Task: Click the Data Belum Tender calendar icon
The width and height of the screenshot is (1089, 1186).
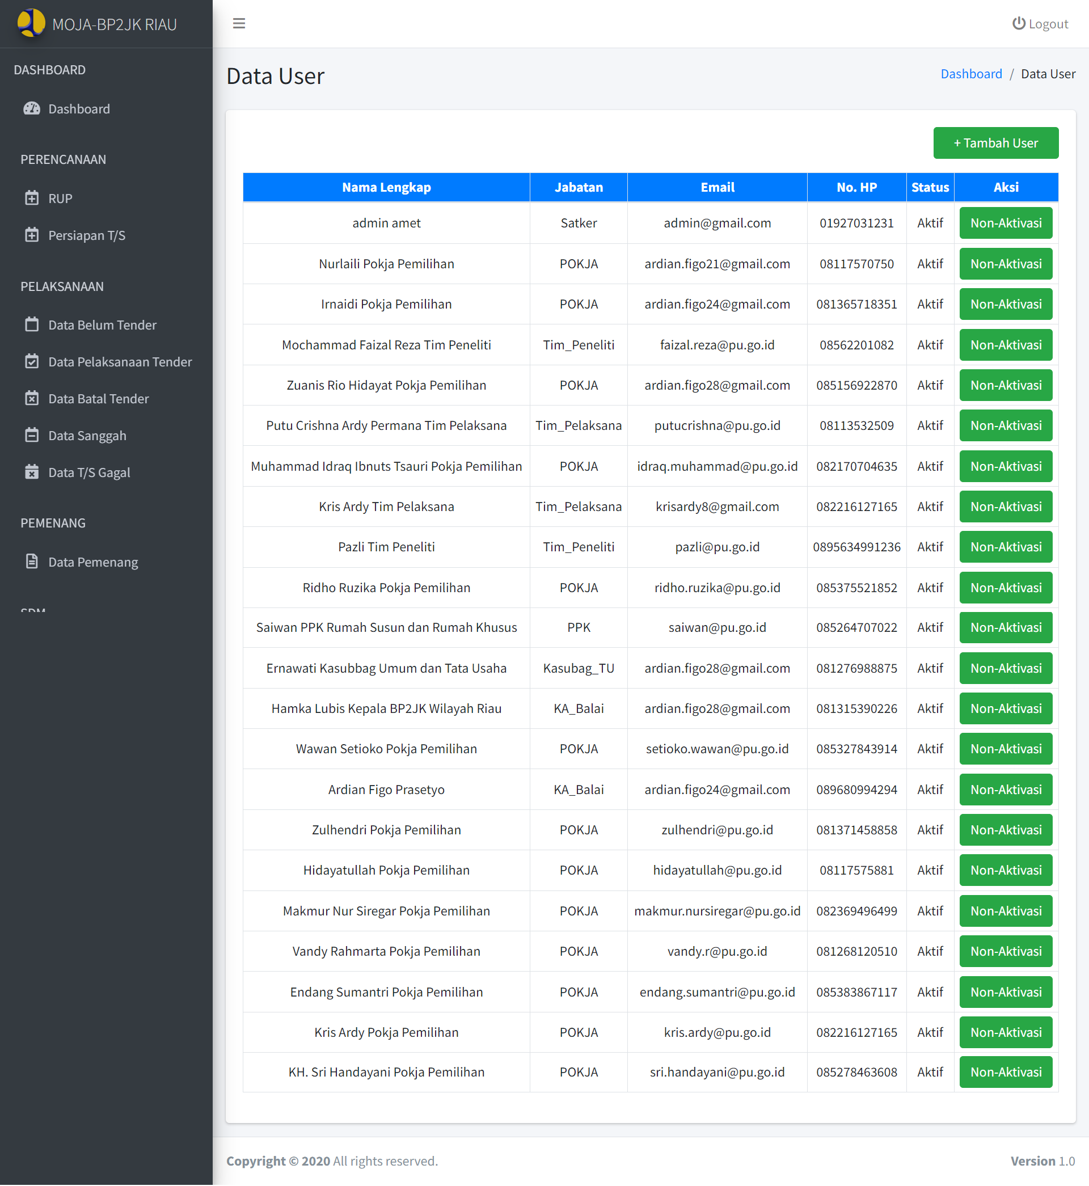Action: [32, 324]
